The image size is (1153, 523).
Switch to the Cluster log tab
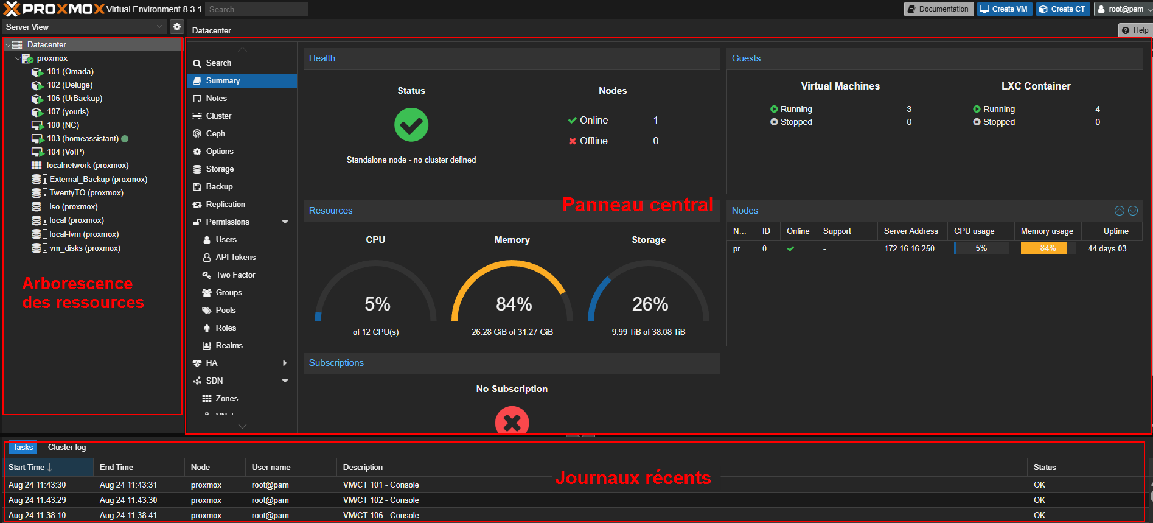click(x=67, y=448)
